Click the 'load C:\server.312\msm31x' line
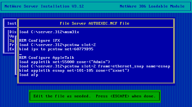The height and width of the screenshot is (107, 192). click(x=49, y=32)
